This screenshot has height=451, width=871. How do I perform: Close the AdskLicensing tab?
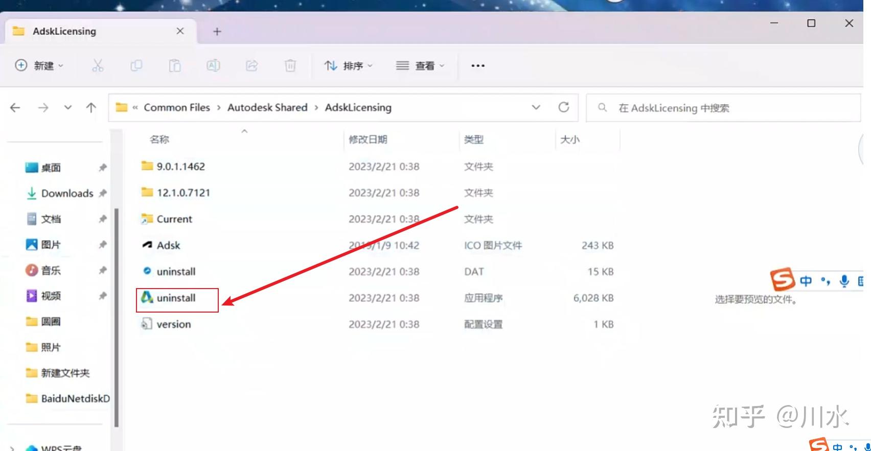click(x=180, y=31)
